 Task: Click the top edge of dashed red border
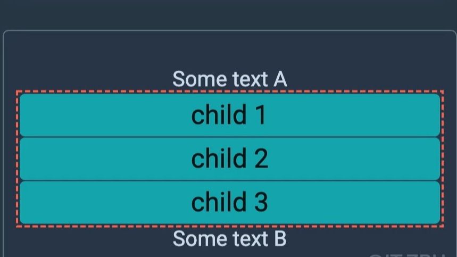point(230,92)
